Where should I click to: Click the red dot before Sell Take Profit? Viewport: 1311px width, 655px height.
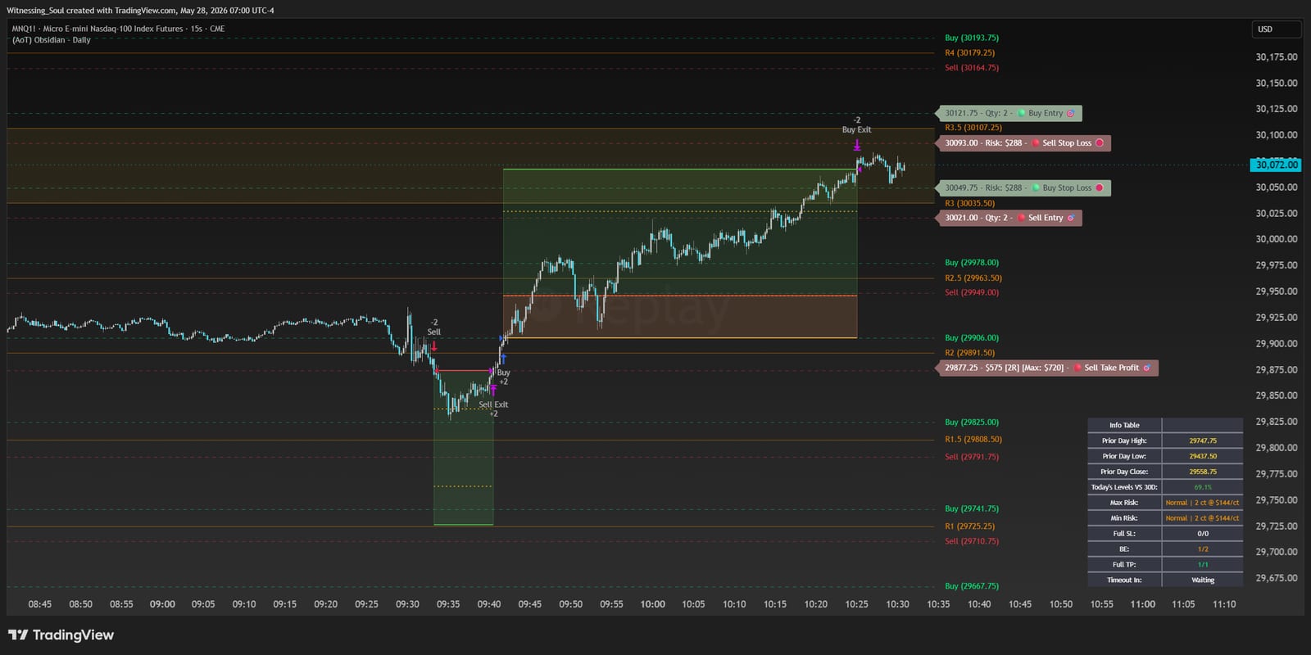pos(1077,368)
